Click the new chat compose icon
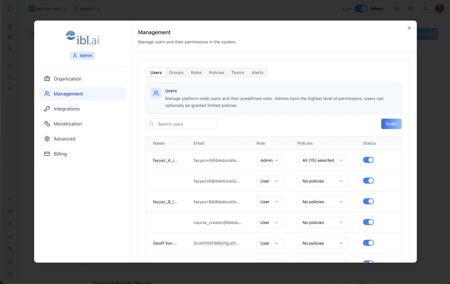 [x=10, y=26]
